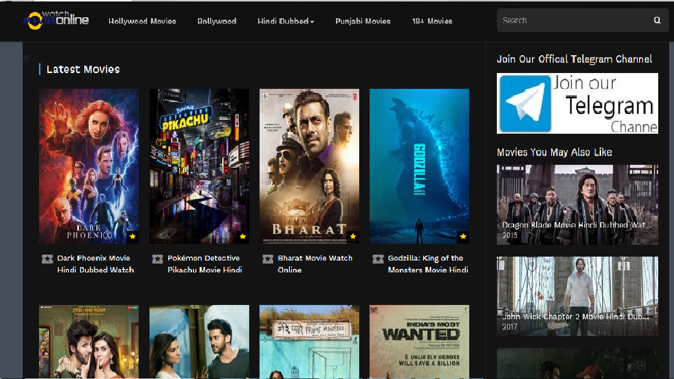The width and height of the screenshot is (674, 379).
Task: Click the star badge on Dark Phoenix poster
Action: (x=132, y=237)
